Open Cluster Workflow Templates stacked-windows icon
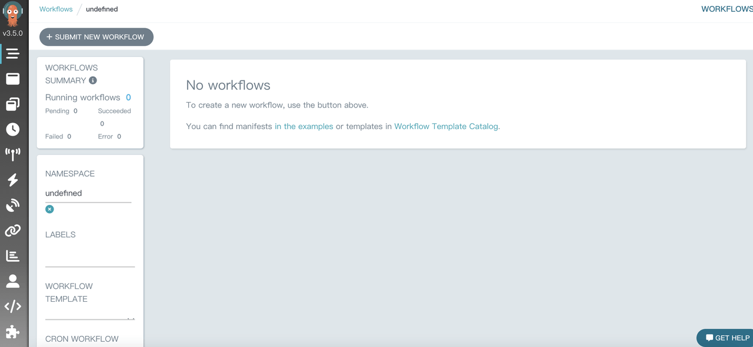The width and height of the screenshot is (753, 347). (12, 104)
